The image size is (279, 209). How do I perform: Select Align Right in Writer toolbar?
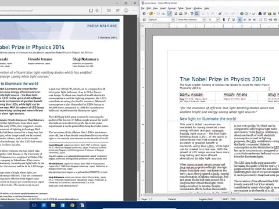click(250, 20)
